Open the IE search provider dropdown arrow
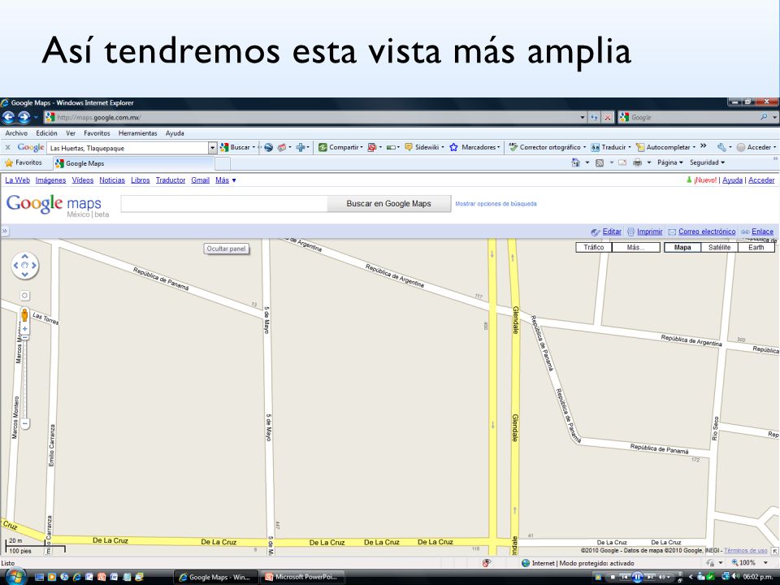 tap(774, 117)
